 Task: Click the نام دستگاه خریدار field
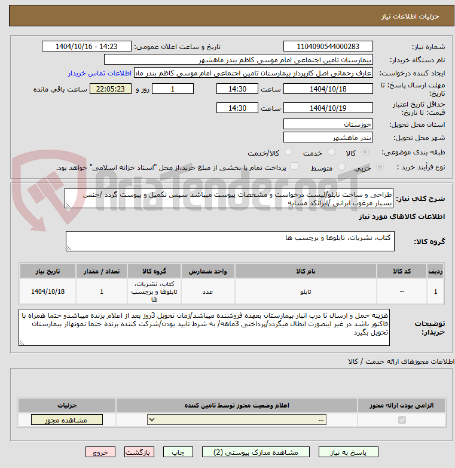(x=238, y=60)
